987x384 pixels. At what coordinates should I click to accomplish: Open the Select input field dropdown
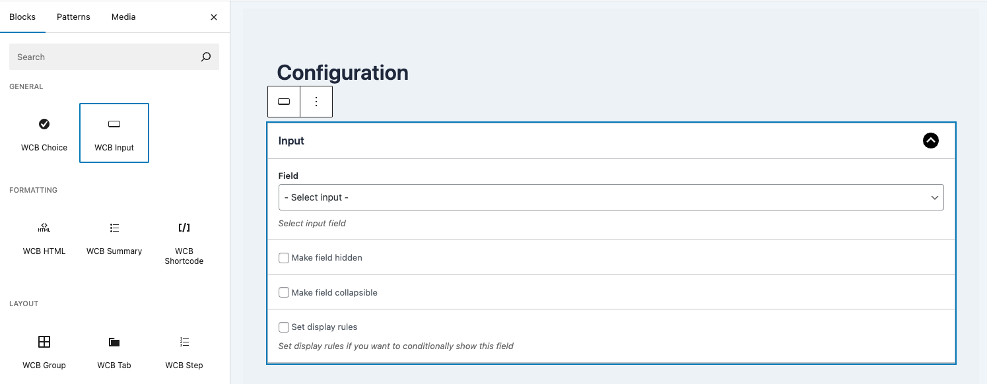click(x=611, y=197)
